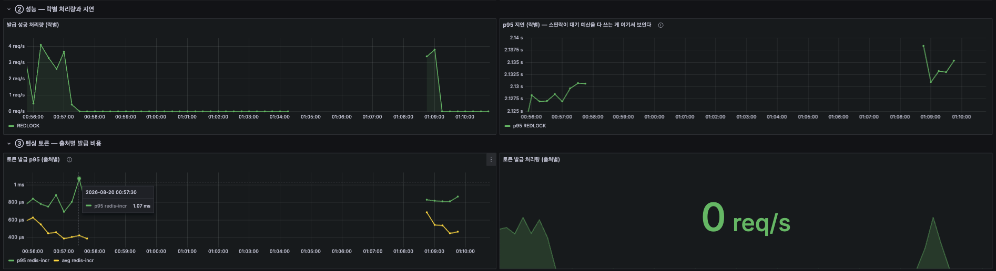This screenshot has height=271, width=996.
Task: Show info for the 'p95 지연 (락별)' panel
Action: coord(661,25)
